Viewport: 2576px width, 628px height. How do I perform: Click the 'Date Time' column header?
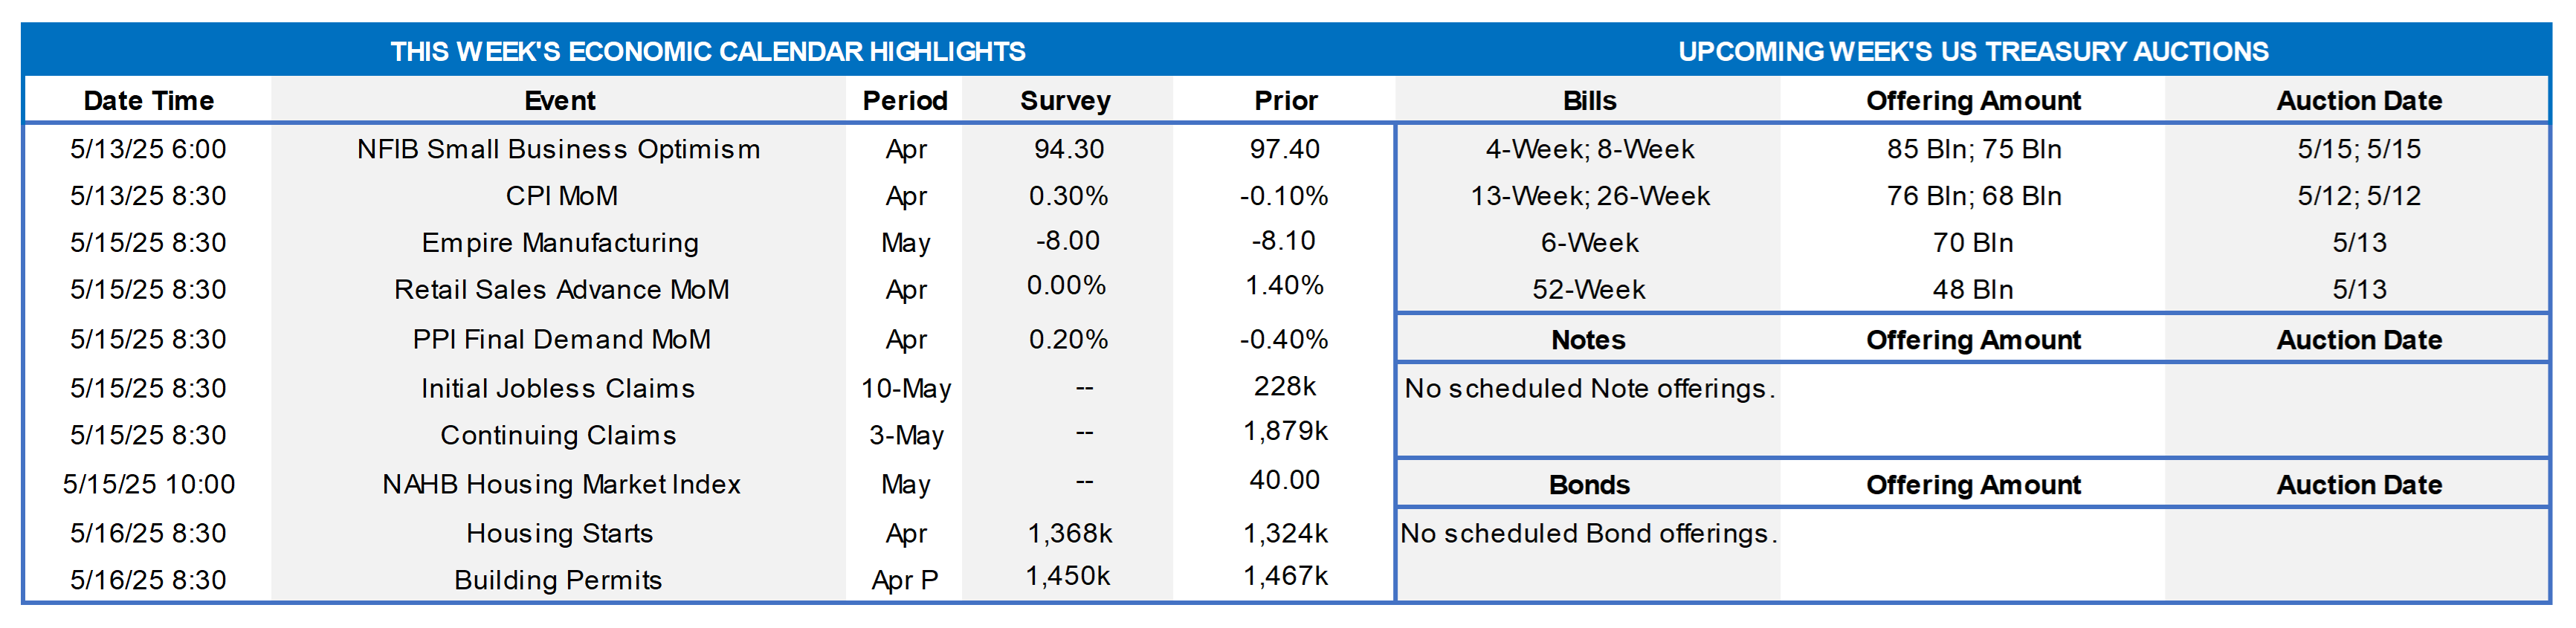(x=148, y=101)
